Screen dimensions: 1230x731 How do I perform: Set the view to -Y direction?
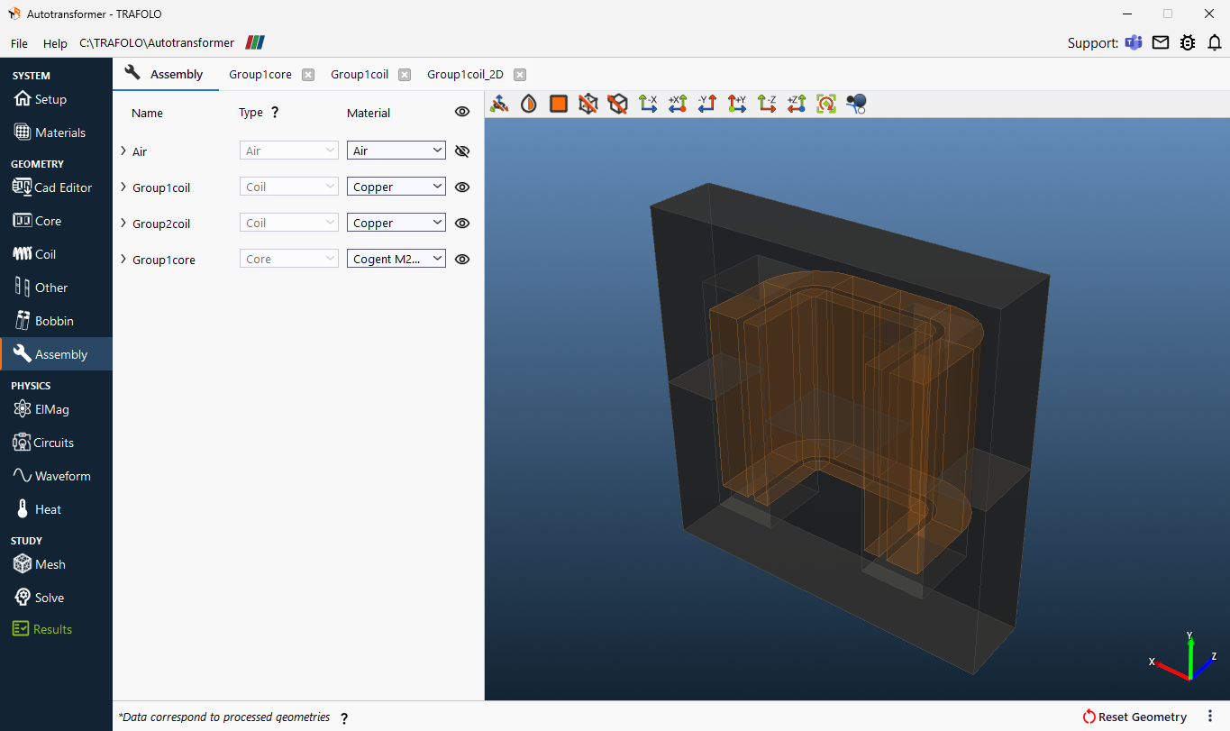pos(707,104)
